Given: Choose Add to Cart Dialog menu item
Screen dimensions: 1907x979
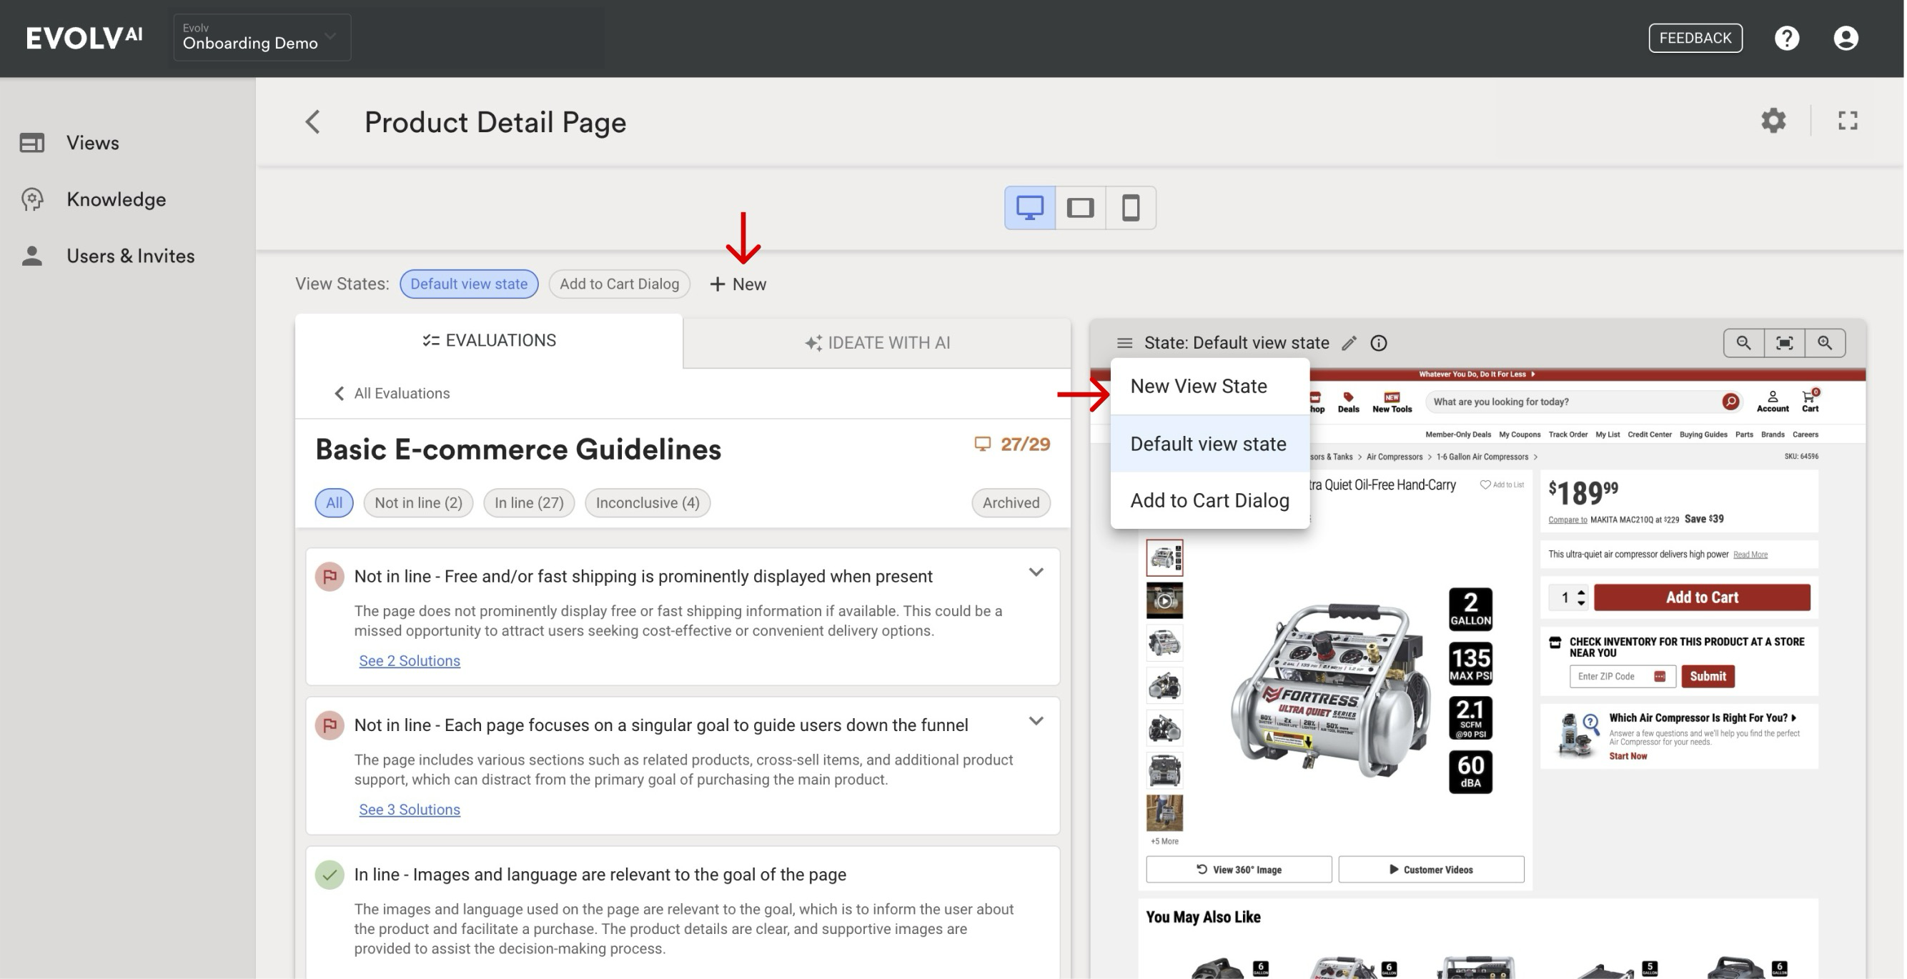Looking at the screenshot, I should point(1209,500).
